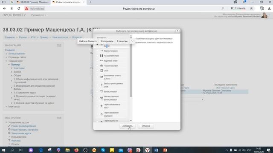Click the browser reload icon
This screenshot has height=153, width=273.
click(19, 8)
